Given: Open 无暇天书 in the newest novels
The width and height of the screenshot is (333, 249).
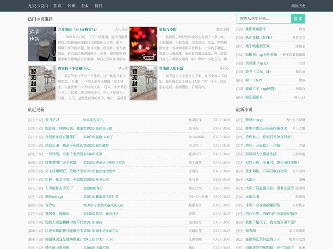Looking at the screenshot, I should click(253, 196).
